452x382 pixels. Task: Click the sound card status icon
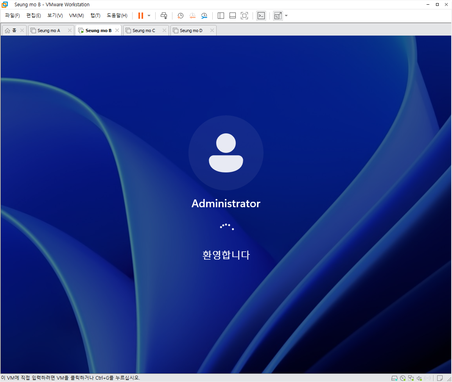tap(419, 378)
